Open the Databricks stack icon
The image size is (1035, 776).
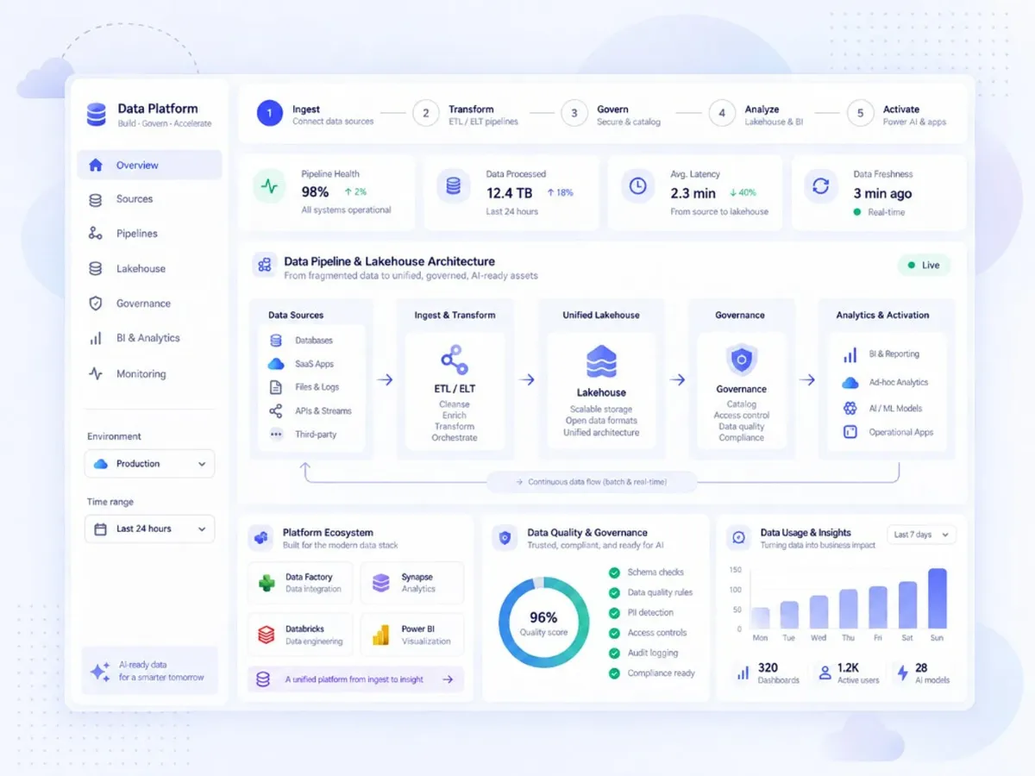click(267, 635)
